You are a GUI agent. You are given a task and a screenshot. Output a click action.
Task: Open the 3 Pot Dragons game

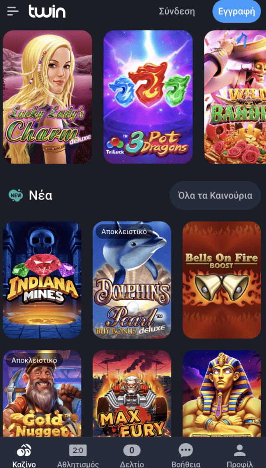pos(148,97)
